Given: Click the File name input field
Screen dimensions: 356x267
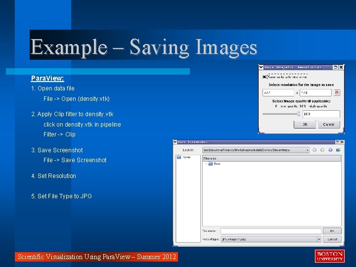Looking at the screenshot, I should [x=271, y=231].
